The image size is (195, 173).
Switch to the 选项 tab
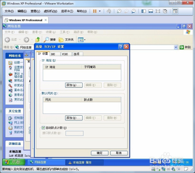(78, 54)
